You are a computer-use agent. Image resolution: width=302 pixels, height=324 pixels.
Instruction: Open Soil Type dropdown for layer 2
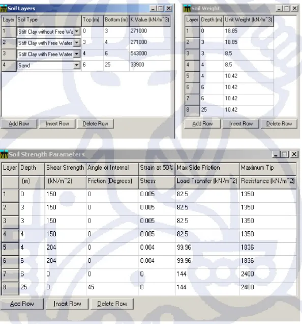[x=77, y=43]
